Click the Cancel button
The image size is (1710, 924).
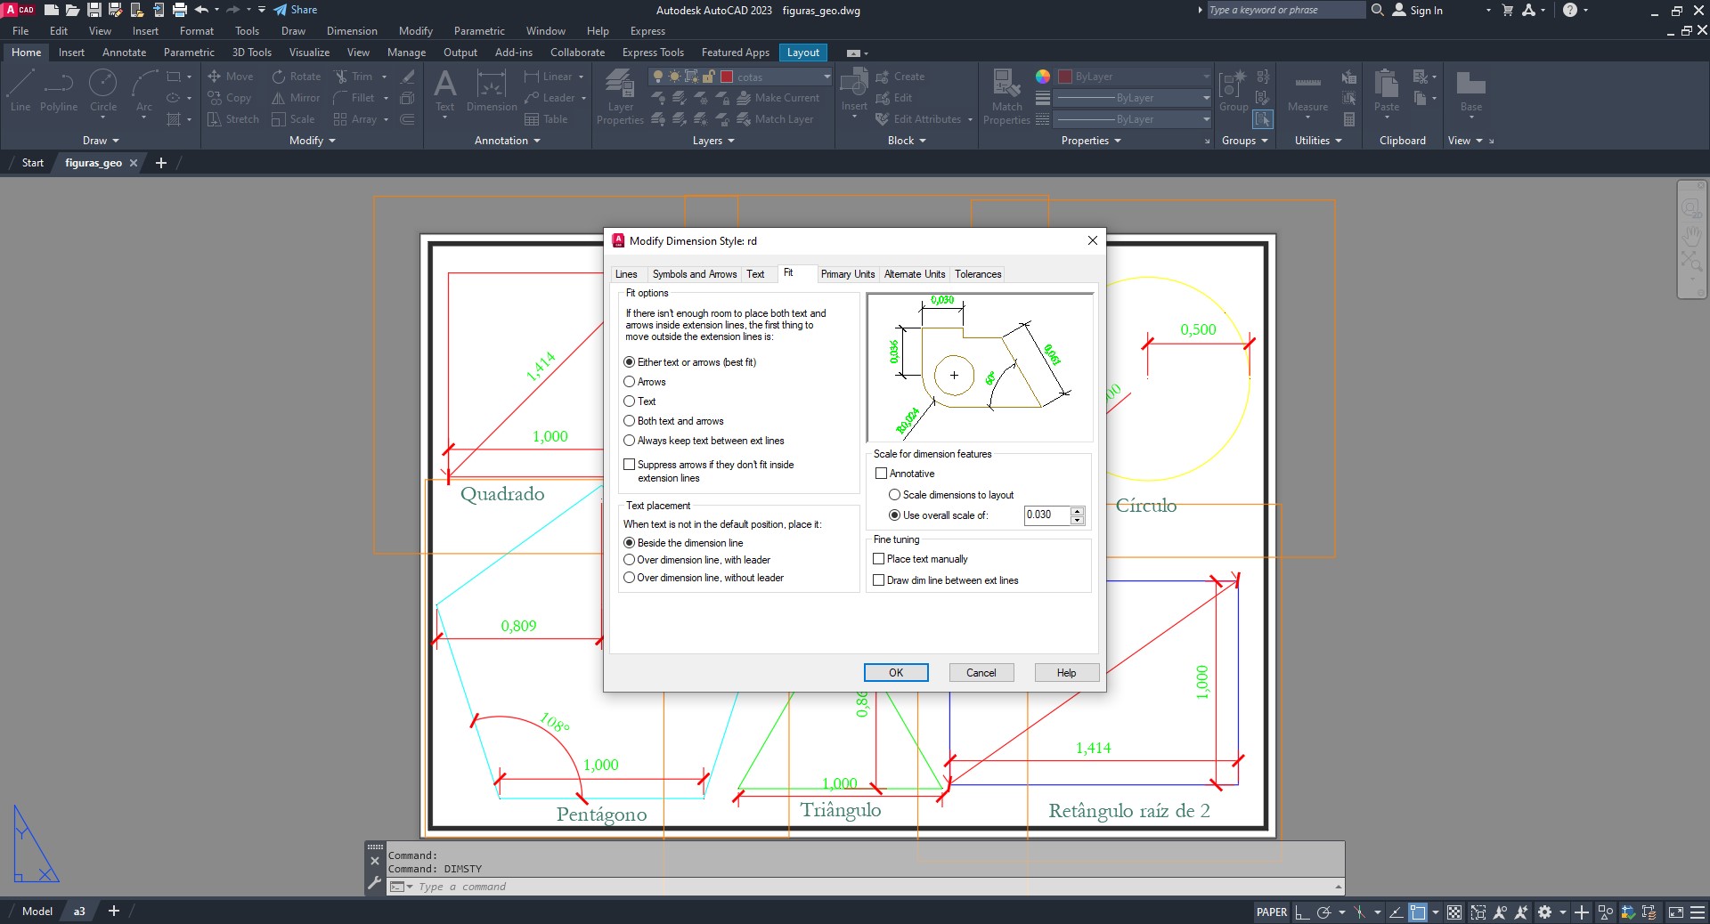(981, 673)
